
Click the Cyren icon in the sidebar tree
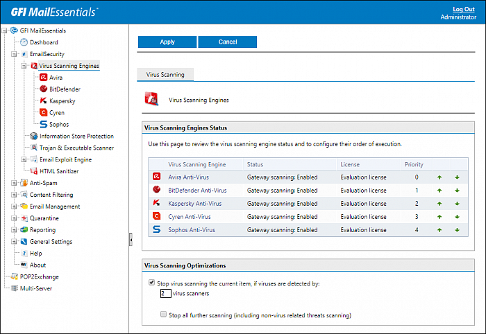pyautogui.click(x=43, y=112)
